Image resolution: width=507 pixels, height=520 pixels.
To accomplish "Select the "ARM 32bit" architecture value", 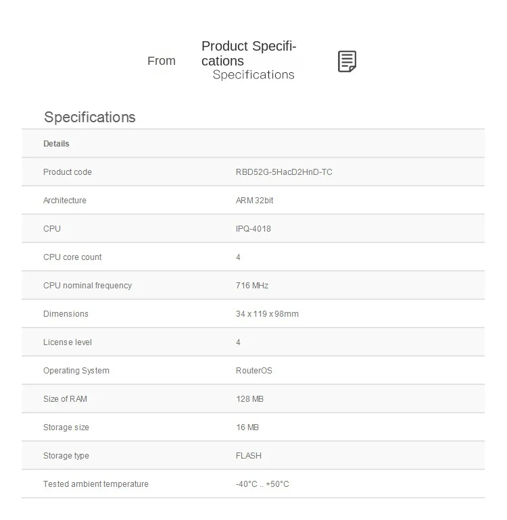I will pos(255,201).
